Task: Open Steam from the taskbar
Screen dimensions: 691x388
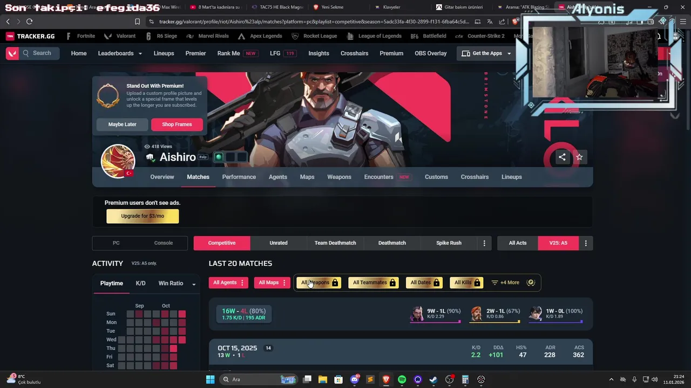Action: tap(433, 379)
